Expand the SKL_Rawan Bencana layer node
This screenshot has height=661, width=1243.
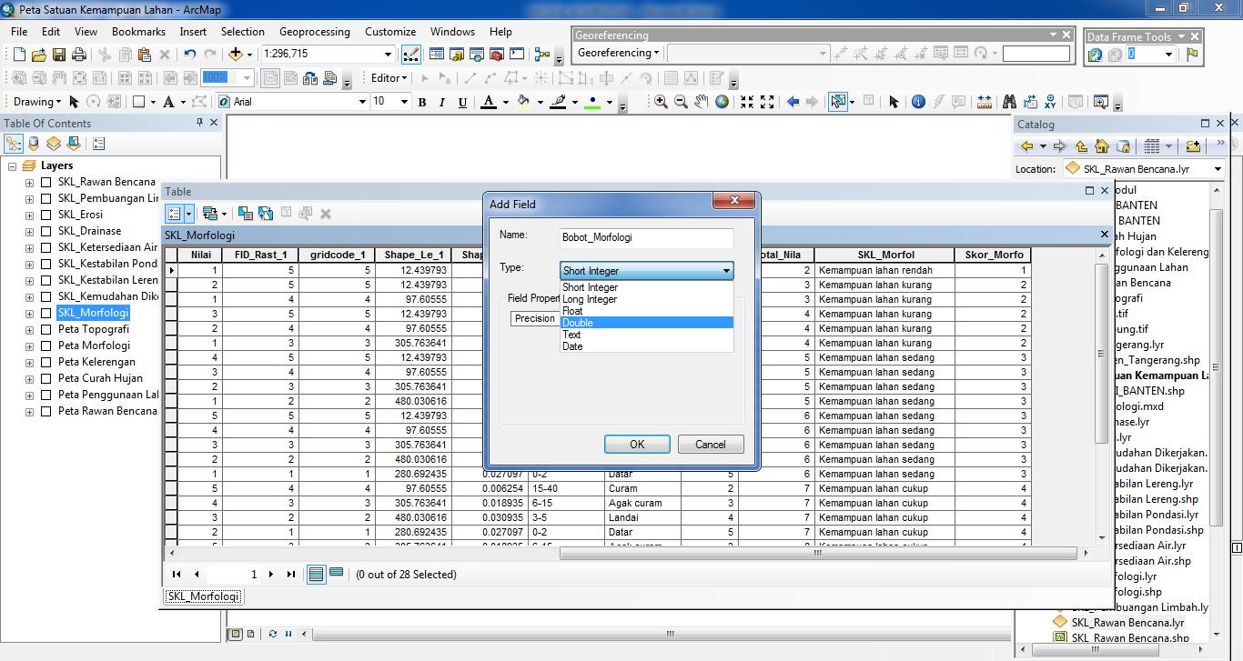[x=29, y=183]
